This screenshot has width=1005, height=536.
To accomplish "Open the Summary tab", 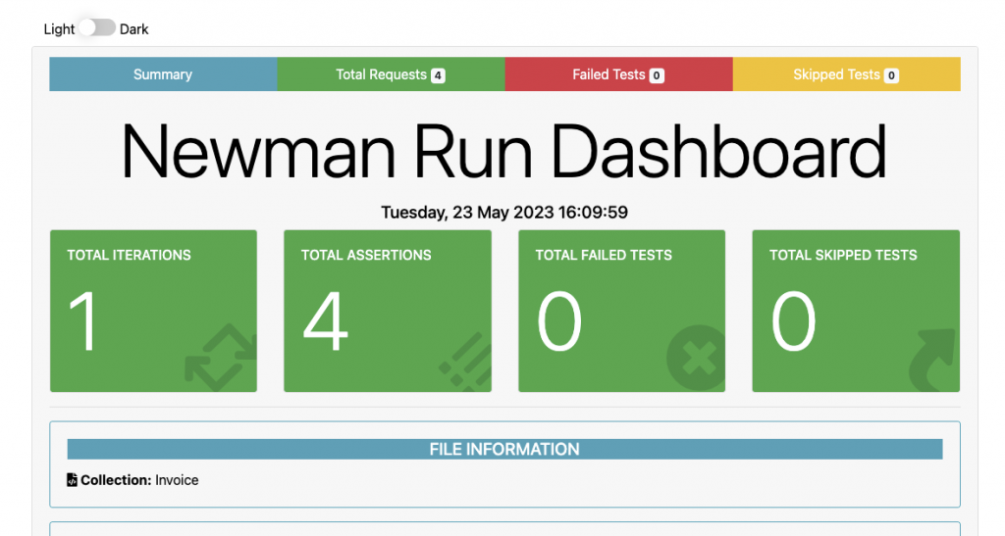I will (163, 74).
